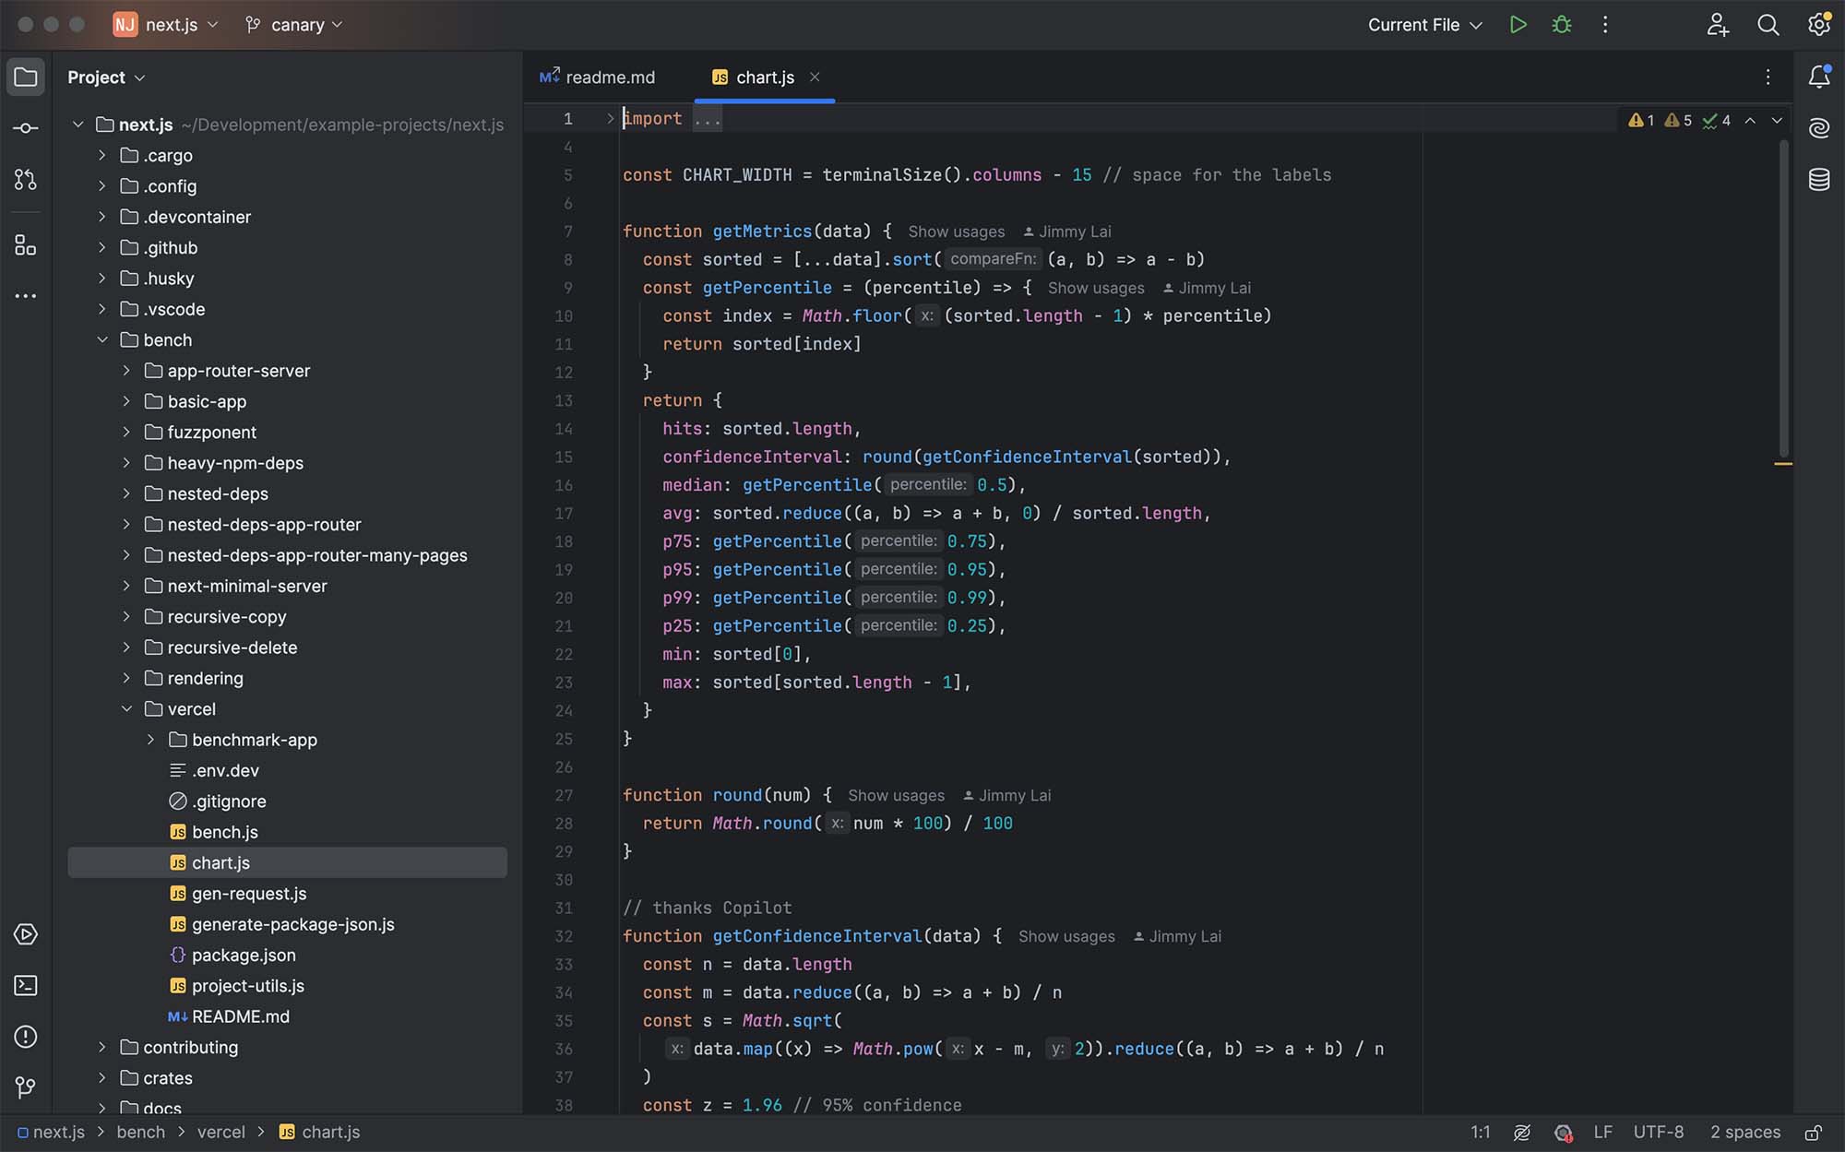Open the Current File run configuration dropdown
Image resolution: width=1845 pixels, height=1152 pixels.
(1423, 25)
